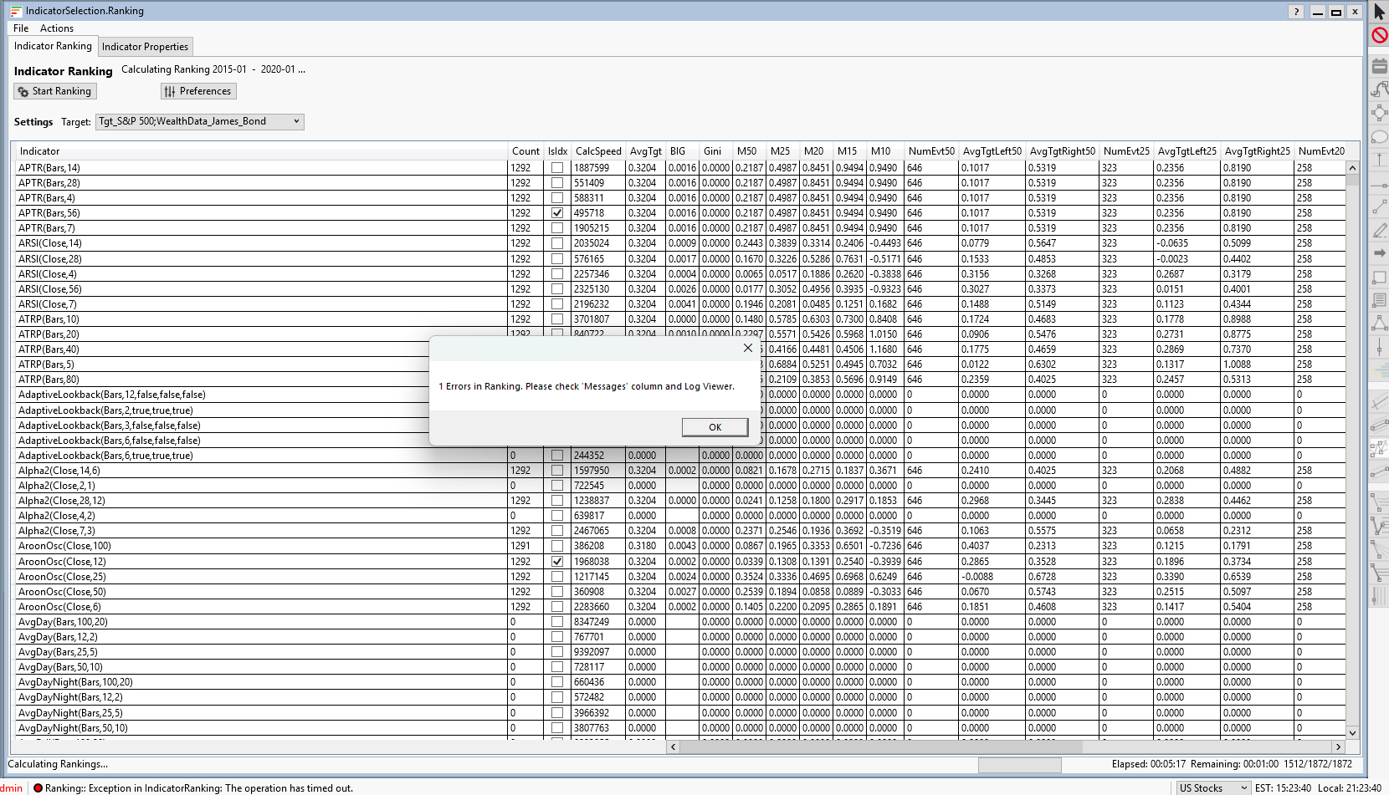This screenshot has width=1389, height=795.
Task: Click the ranking progress bar
Action: pyautogui.click(x=1019, y=765)
